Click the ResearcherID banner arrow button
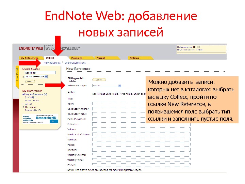245x184 pixels. (x=54, y=121)
